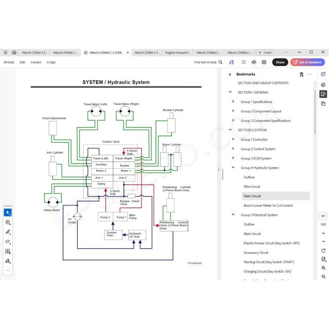329x329 pixels.
Task: Expand Group 1 Specifications bookmark
Action: (233, 102)
